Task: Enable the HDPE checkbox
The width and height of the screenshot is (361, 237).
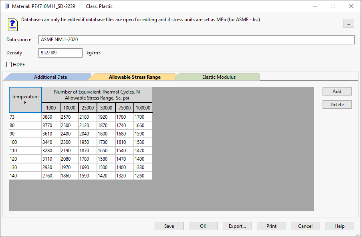Action: (9, 64)
